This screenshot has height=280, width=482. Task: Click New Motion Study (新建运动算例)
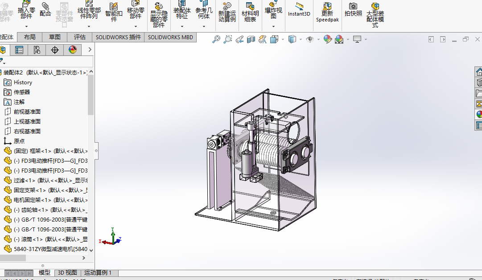pos(227,12)
